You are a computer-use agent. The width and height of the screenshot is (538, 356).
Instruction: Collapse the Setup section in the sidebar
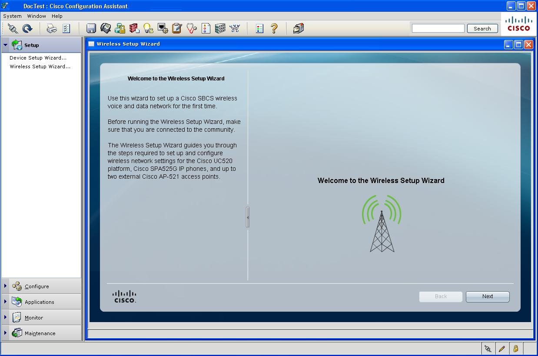6,45
